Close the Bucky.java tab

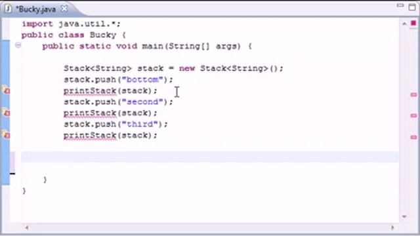(64, 9)
